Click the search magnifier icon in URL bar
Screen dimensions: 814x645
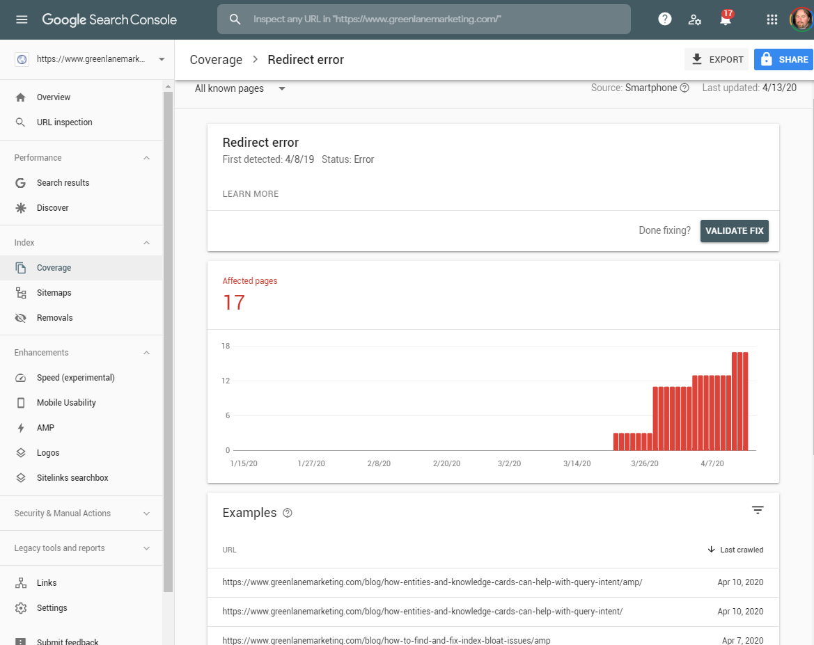click(235, 19)
